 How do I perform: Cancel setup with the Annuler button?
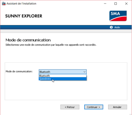click(118, 107)
